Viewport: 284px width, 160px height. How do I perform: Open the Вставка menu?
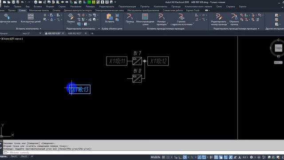coord(38,7)
